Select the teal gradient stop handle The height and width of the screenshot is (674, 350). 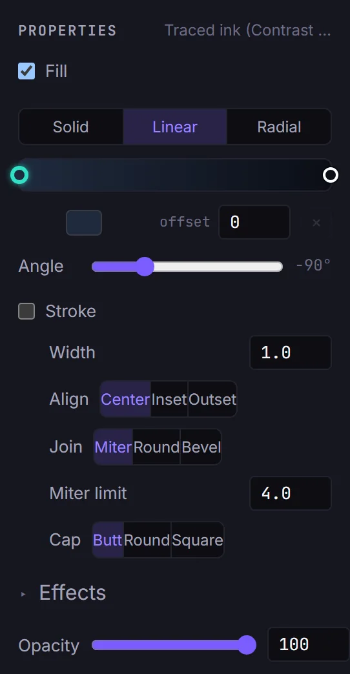click(x=19, y=175)
